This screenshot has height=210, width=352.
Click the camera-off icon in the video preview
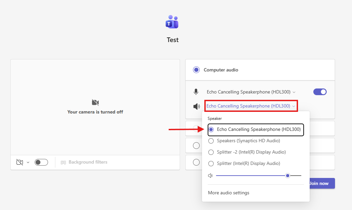point(95,102)
